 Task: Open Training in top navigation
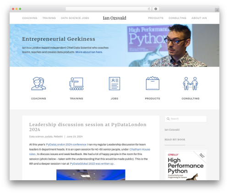point(49,18)
